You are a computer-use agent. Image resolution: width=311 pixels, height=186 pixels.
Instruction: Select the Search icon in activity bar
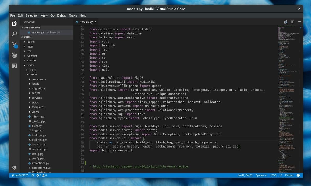(x=14, y=34)
